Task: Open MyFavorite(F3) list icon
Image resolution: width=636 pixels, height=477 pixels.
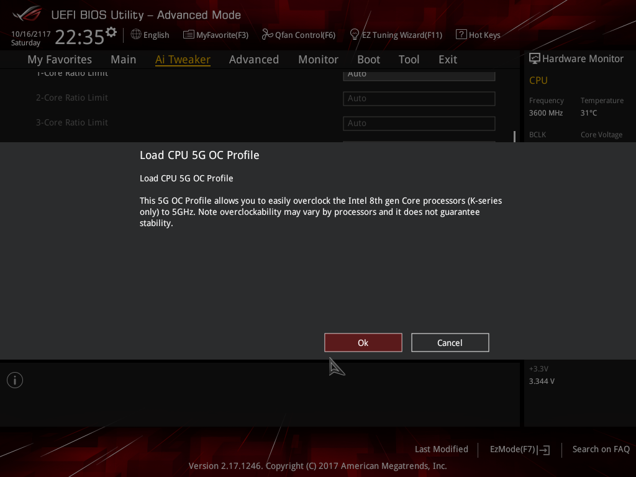Action: (189, 35)
